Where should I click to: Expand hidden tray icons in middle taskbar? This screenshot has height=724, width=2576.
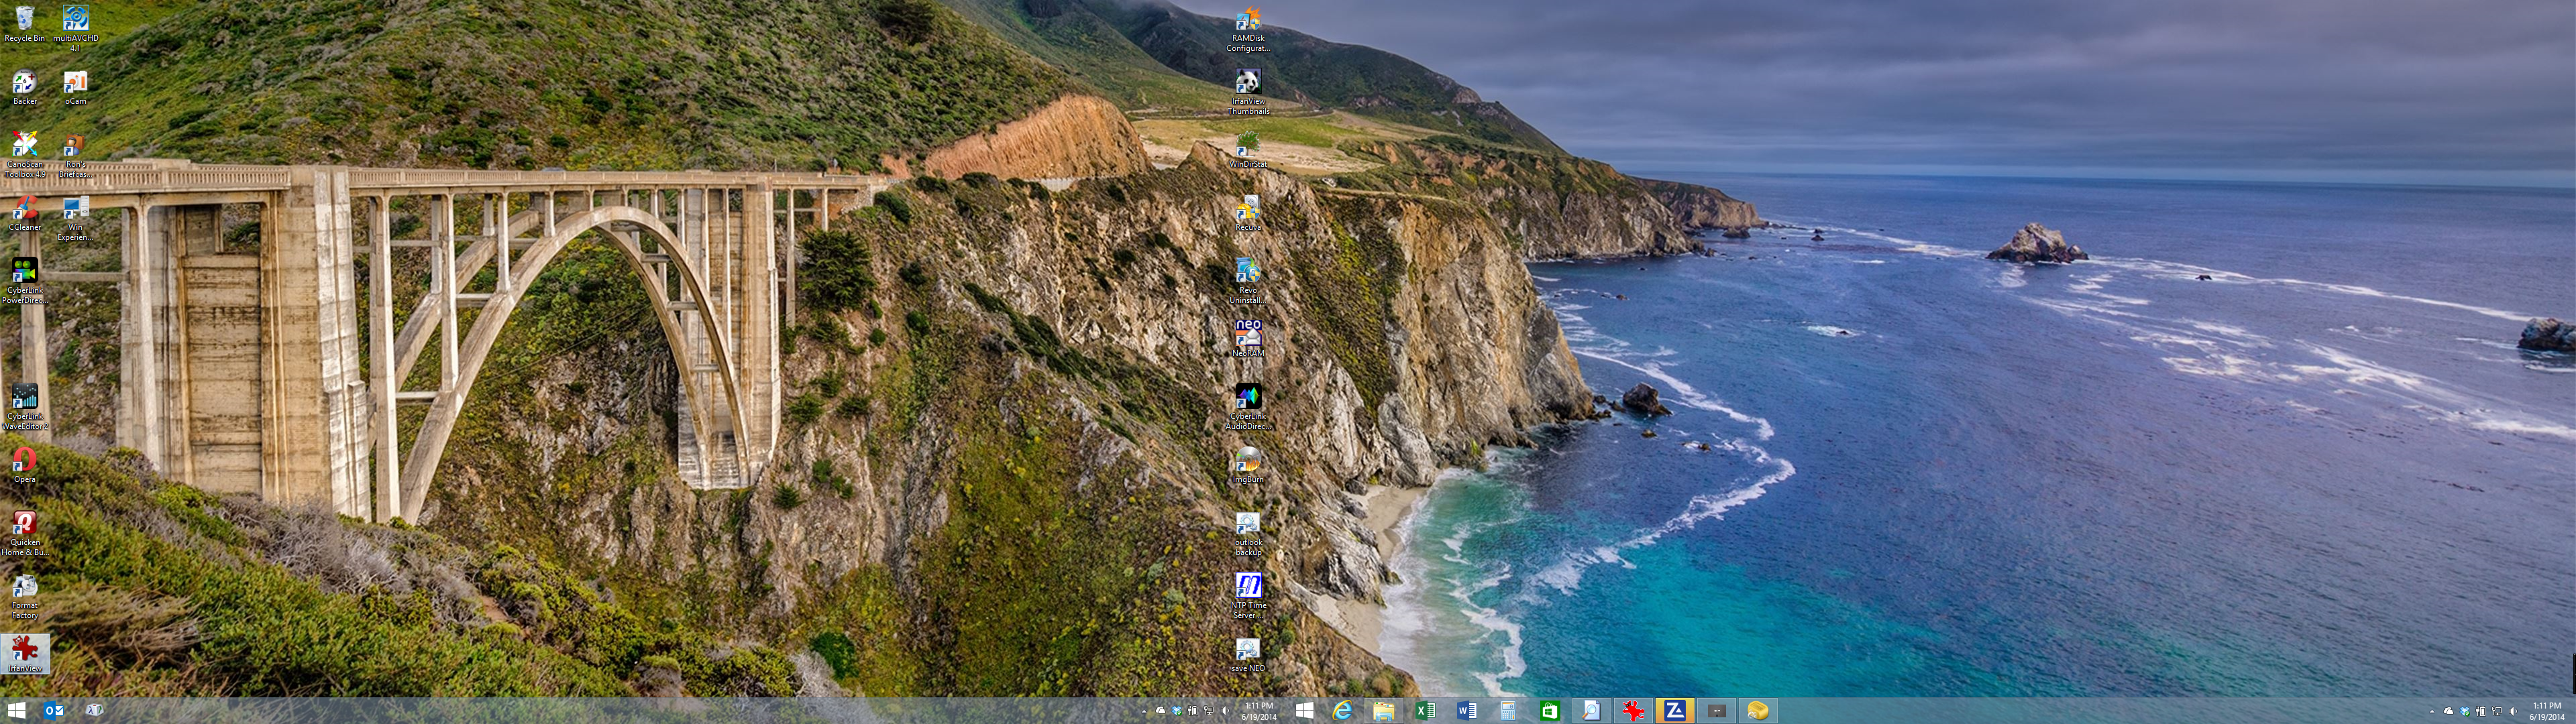(x=1143, y=711)
